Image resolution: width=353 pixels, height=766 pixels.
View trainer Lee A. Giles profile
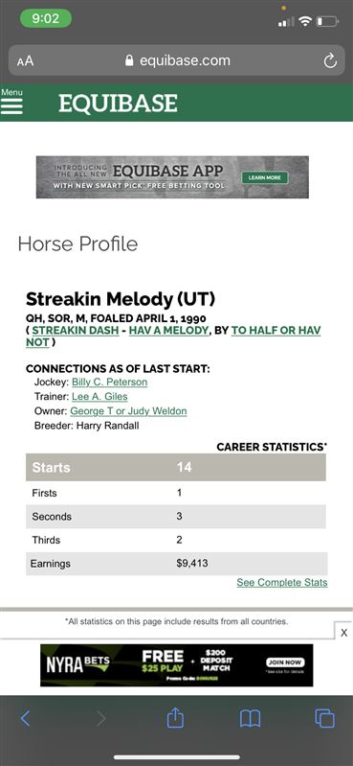click(99, 397)
